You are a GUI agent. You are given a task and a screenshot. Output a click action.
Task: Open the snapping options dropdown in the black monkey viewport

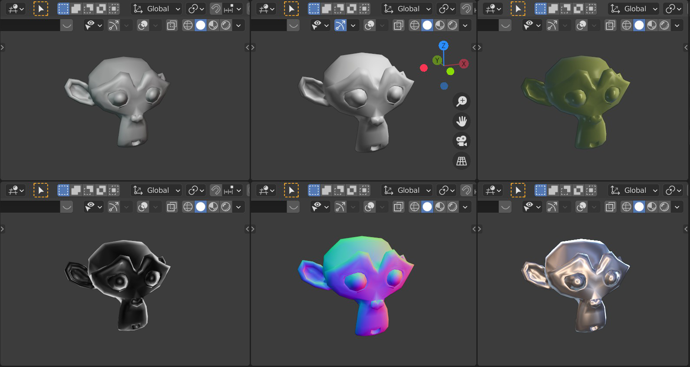click(232, 190)
